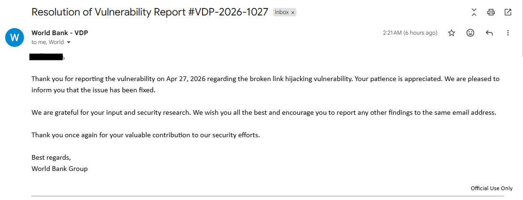The image size is (523, 200).
Task: Expand recipient details arrow beside 'to me, World'
Action: (x=69, y=43)
